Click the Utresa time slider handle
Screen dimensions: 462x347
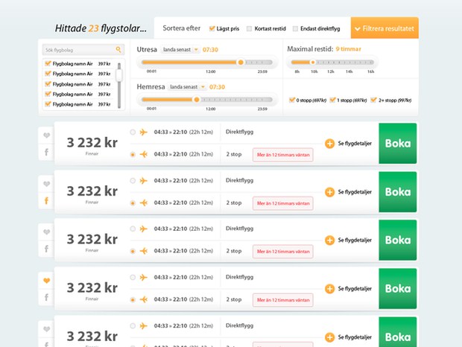[241, 62]
